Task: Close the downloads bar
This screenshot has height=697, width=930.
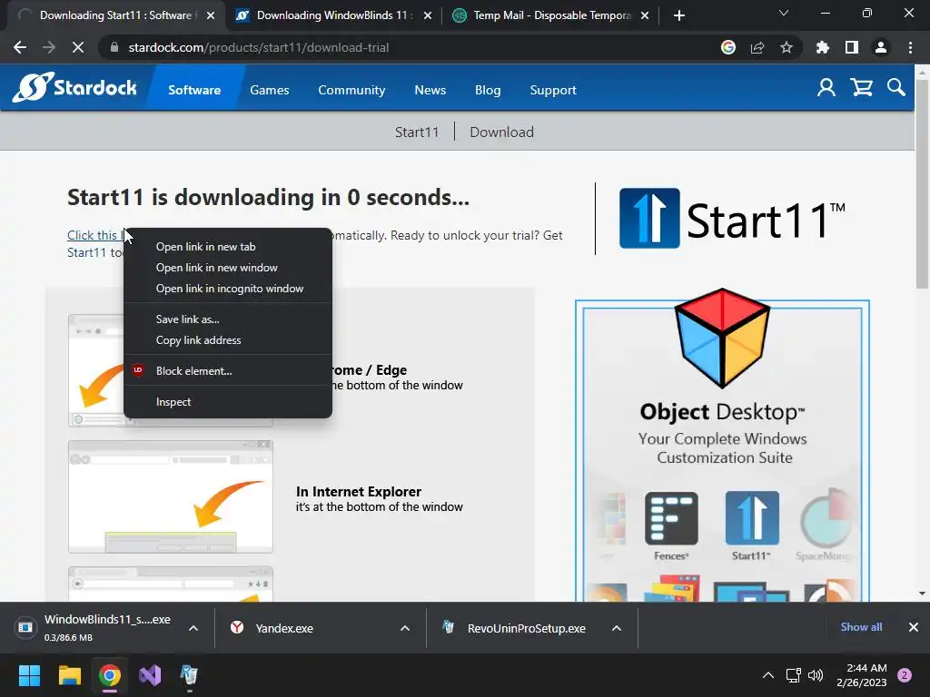Action: 914,627
